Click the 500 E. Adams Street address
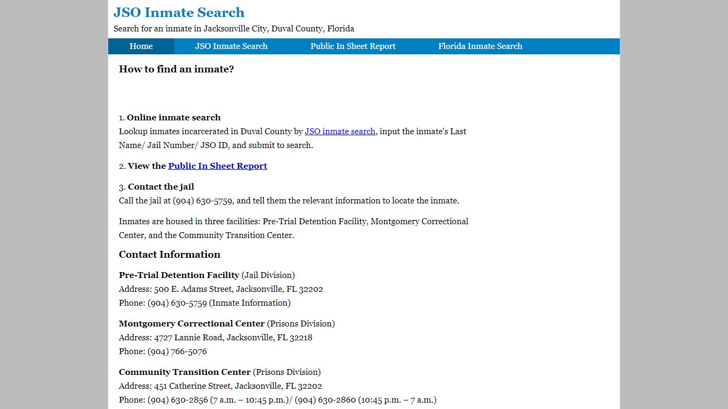Viewport: 728px width, 409px height. click(x=221, y=289)
